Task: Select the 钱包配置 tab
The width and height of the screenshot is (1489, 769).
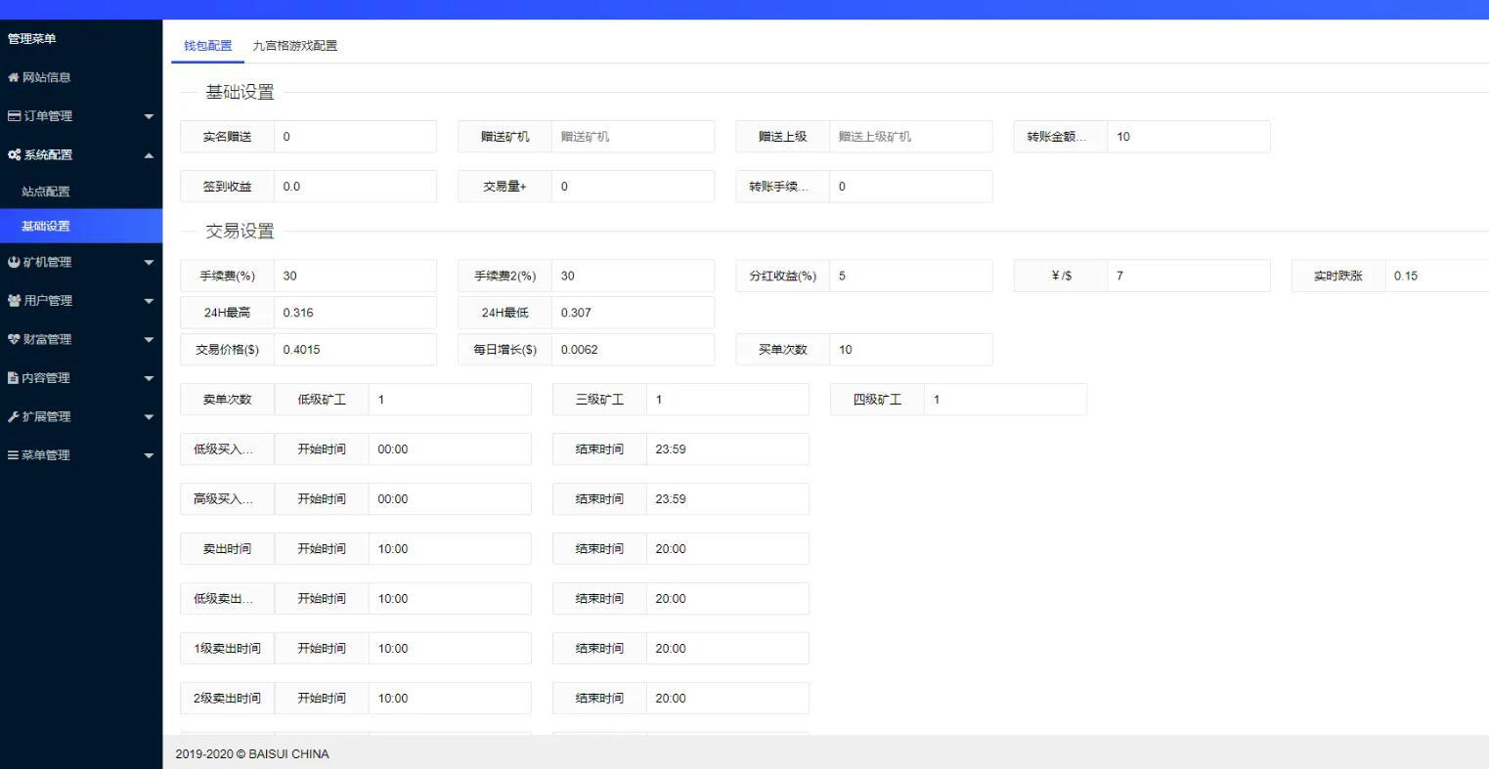Action: coord(207,46)
